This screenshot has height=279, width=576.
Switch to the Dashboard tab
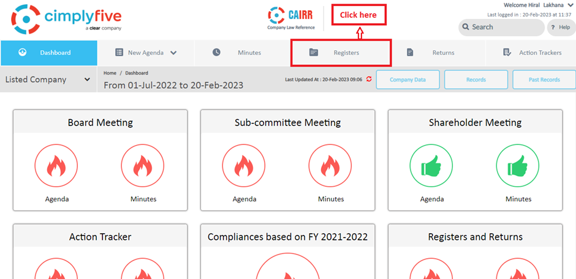pos(49,53)
